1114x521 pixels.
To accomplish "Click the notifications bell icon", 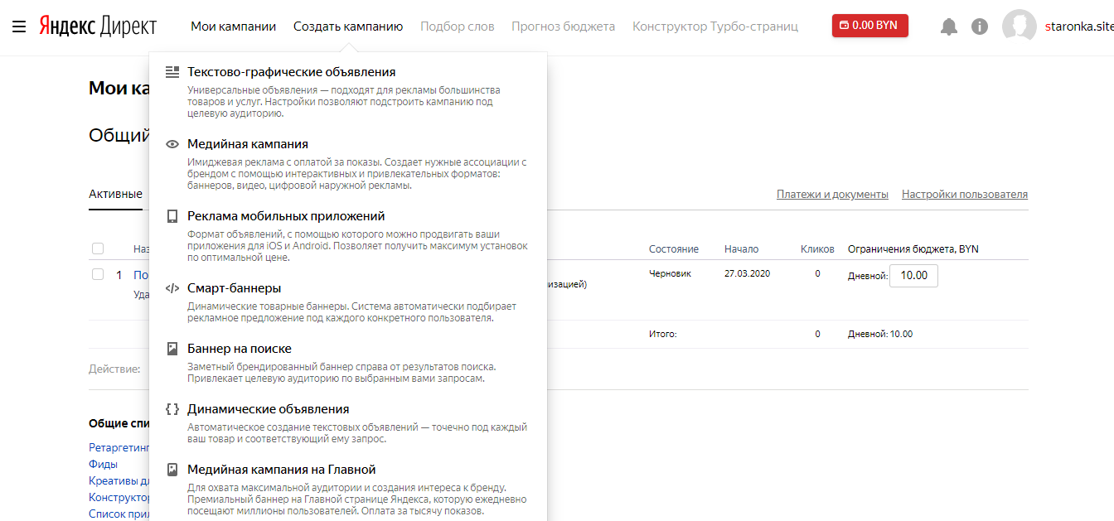I will click(949, 27).
